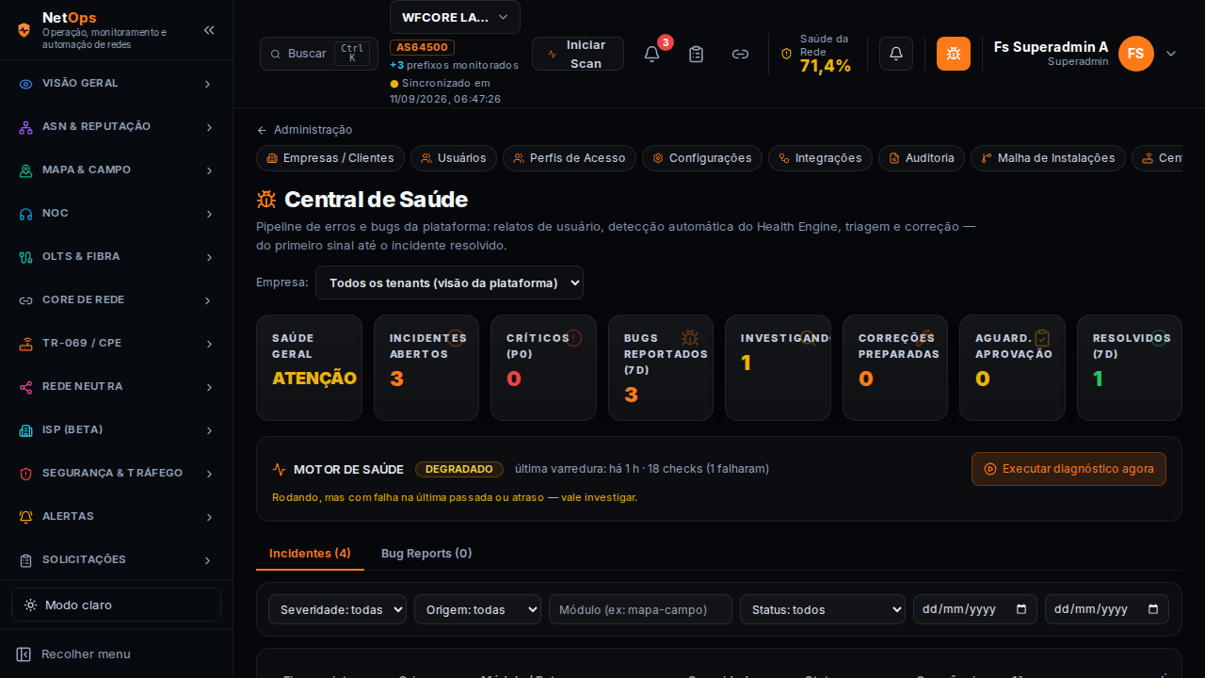Open the Status filter dropdown

coord(823,609)
